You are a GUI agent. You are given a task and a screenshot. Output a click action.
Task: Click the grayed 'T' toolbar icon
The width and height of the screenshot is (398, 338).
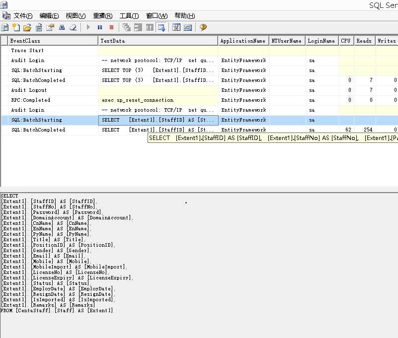click(150, 27)
